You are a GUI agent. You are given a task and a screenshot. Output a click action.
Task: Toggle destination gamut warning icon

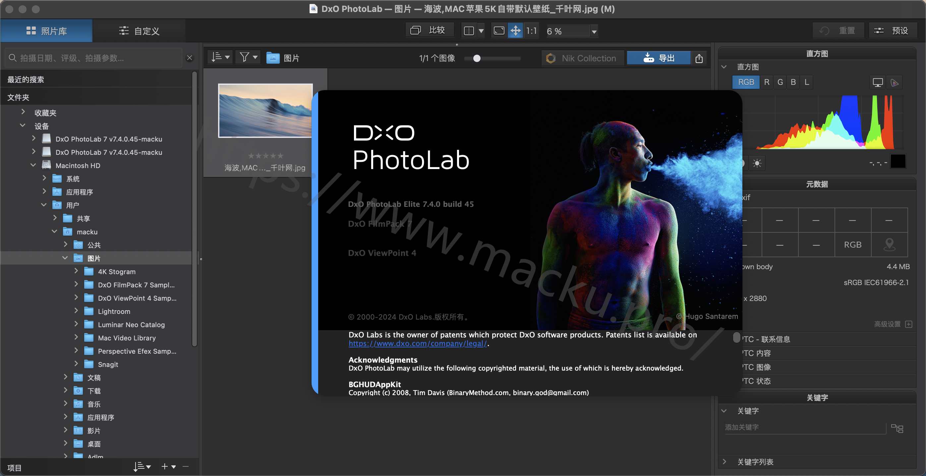click(x=895, y=83)
